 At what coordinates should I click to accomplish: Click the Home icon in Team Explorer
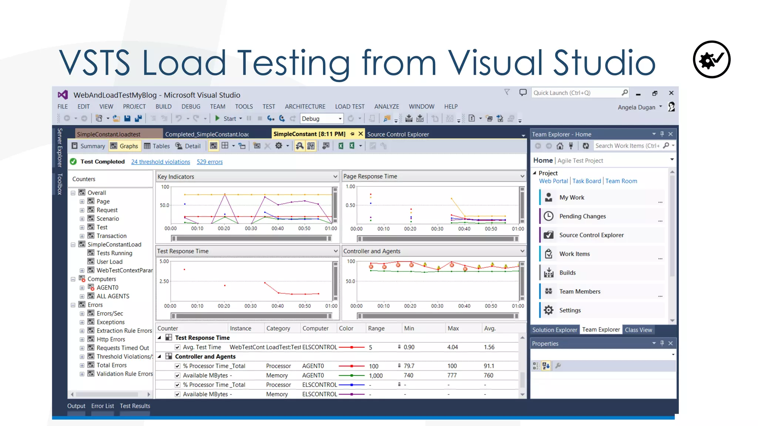click(x=560, y=146)
